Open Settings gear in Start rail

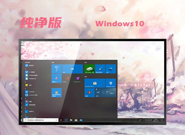(21, 112)
